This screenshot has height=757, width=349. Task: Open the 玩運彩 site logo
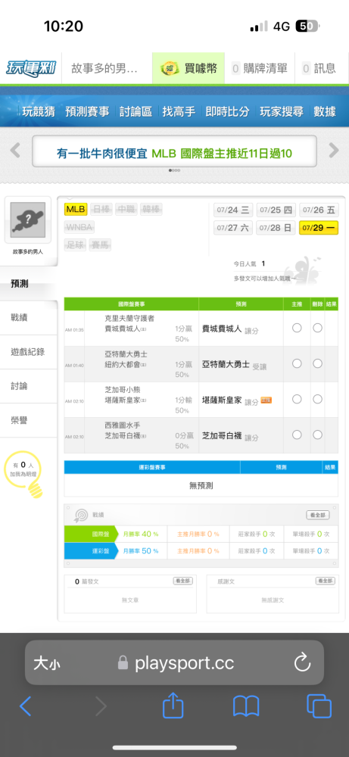point(31,69)
